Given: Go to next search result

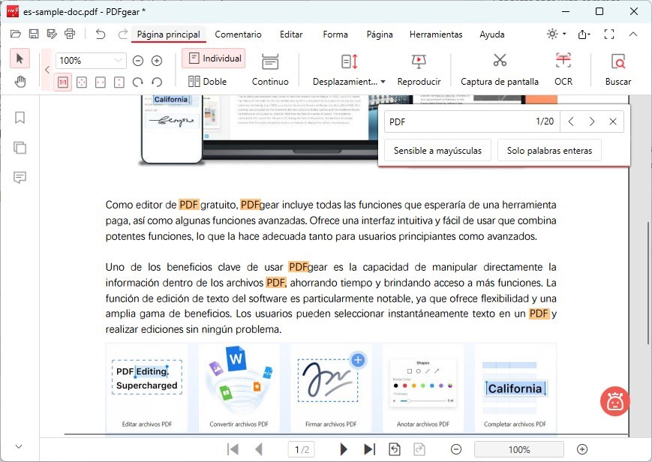Looking at the screenshot, I should click(x=592, y=121).
